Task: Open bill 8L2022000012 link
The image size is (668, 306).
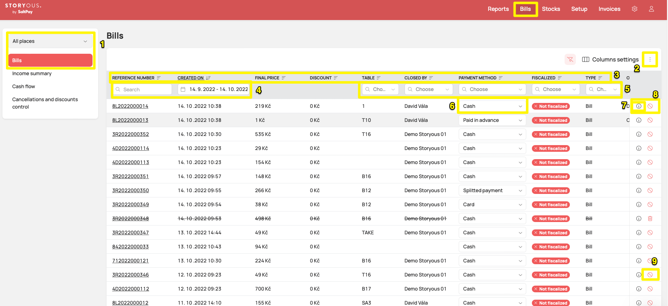Action: point(130,303)
